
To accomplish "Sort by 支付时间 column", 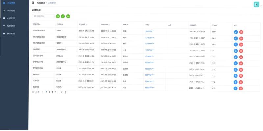I will [x=87, y=24].
